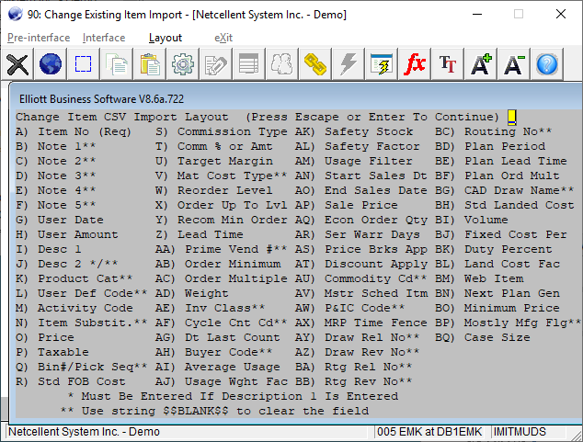Click the 'Minimum Price' field entry
The height and width of the screenshot is (442, 583).
[x=497, y=308]
